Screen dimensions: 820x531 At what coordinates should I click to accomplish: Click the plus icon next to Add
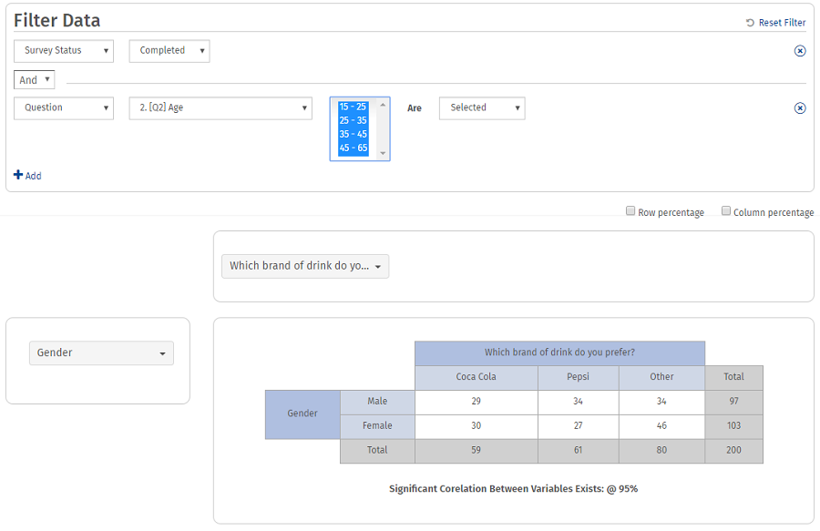tap(18, 175)
